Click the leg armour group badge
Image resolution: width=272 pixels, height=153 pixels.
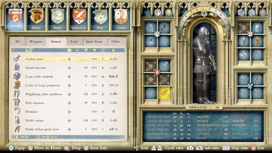click(x=250, y=86)
